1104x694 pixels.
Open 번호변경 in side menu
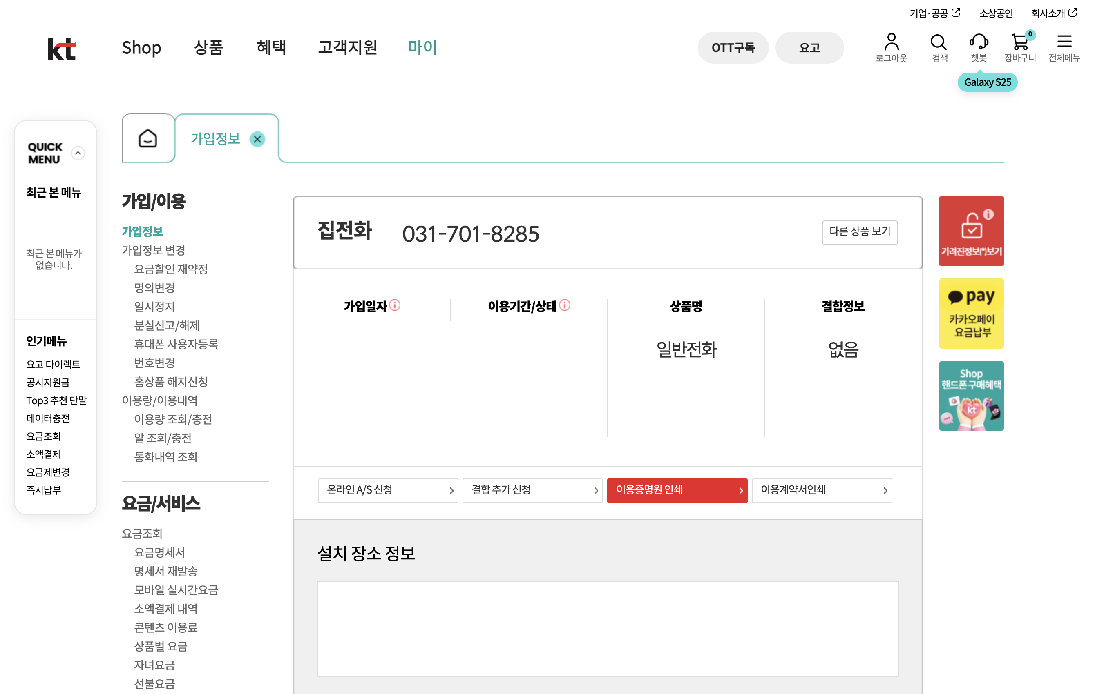pos(154,363)
